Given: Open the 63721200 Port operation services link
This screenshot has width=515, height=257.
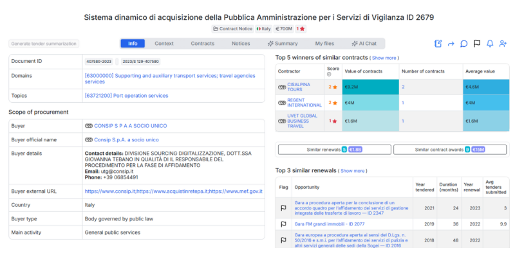Looking at the screenshot, I should (126, 96).
